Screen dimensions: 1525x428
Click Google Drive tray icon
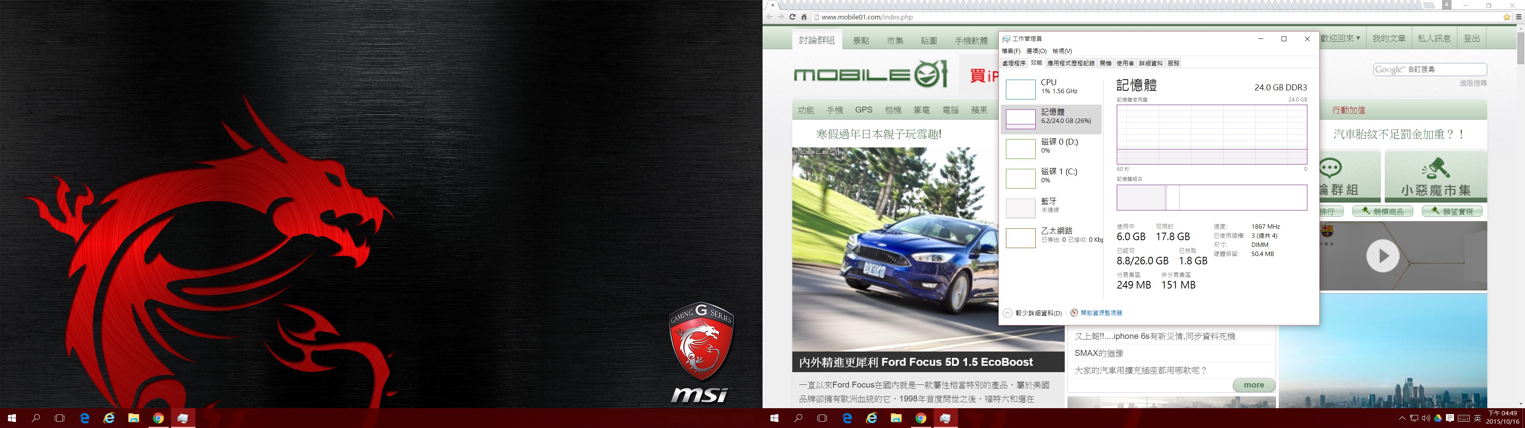coord(1437,418)
